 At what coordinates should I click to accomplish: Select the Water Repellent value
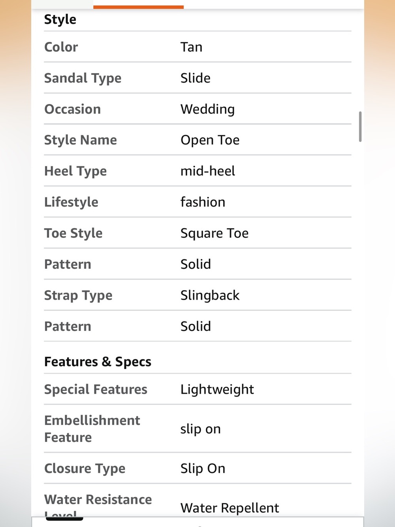coord(229,508)
